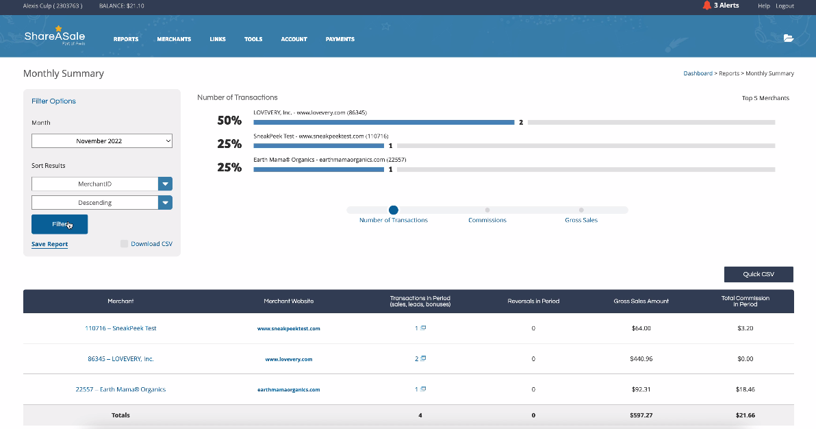Switch chart to Commissions view
Screen dimensions: 816x429
click(x=487, y=210)
